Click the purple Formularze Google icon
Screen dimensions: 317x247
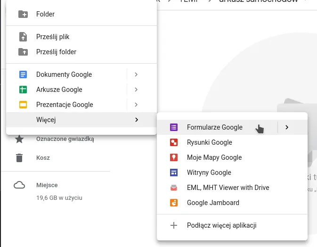coord(174,127)
